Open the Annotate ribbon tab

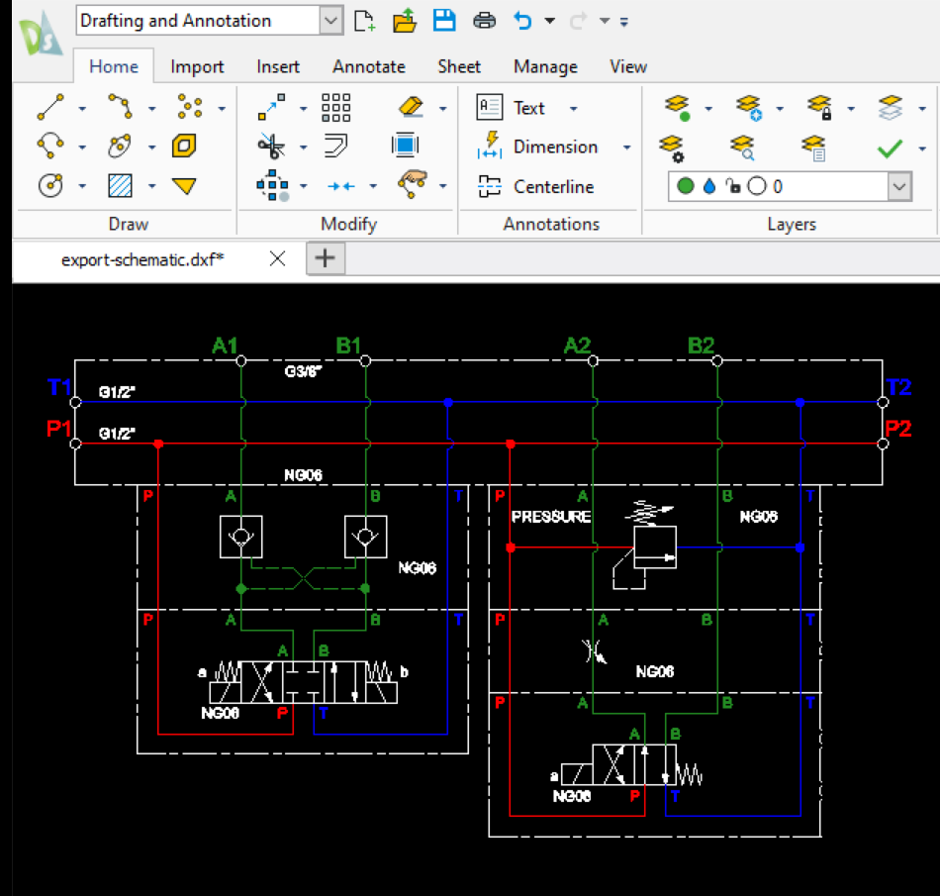coord(368,66)
